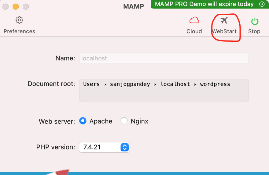Viewport: 269px width, 175px height.
Task: Click the arrow icon in the demo banner
Action: [x=262, y=4]
